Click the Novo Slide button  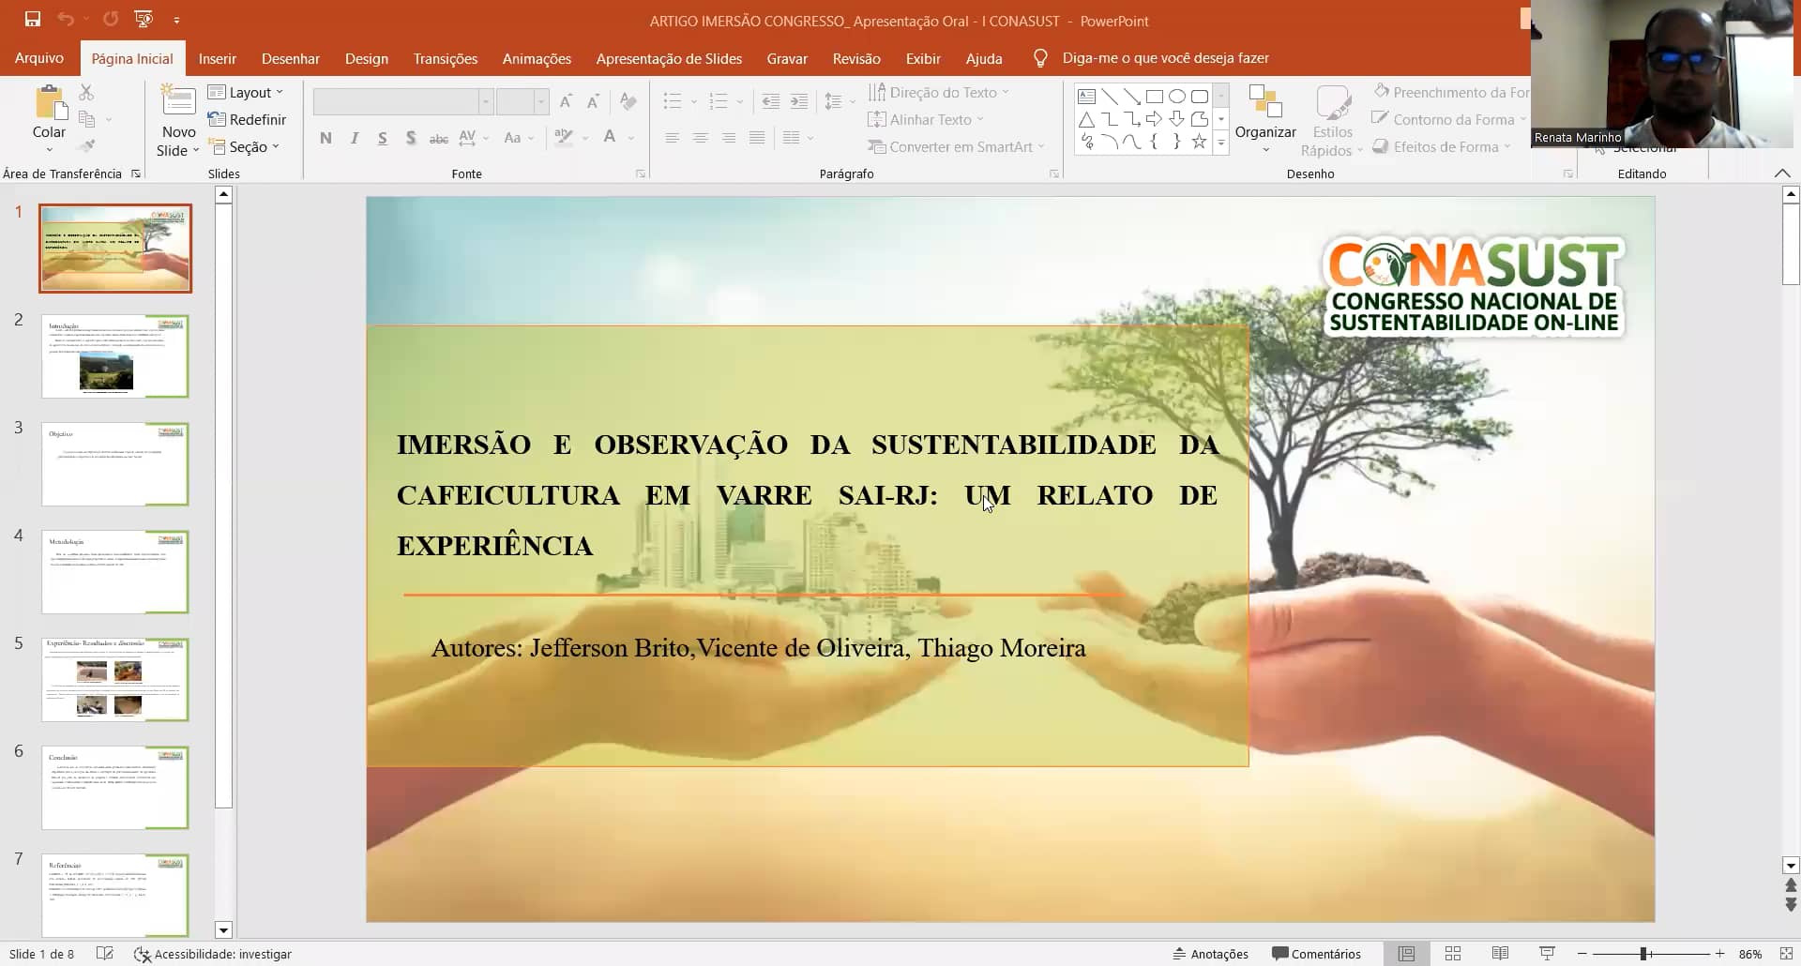[177, 113]
